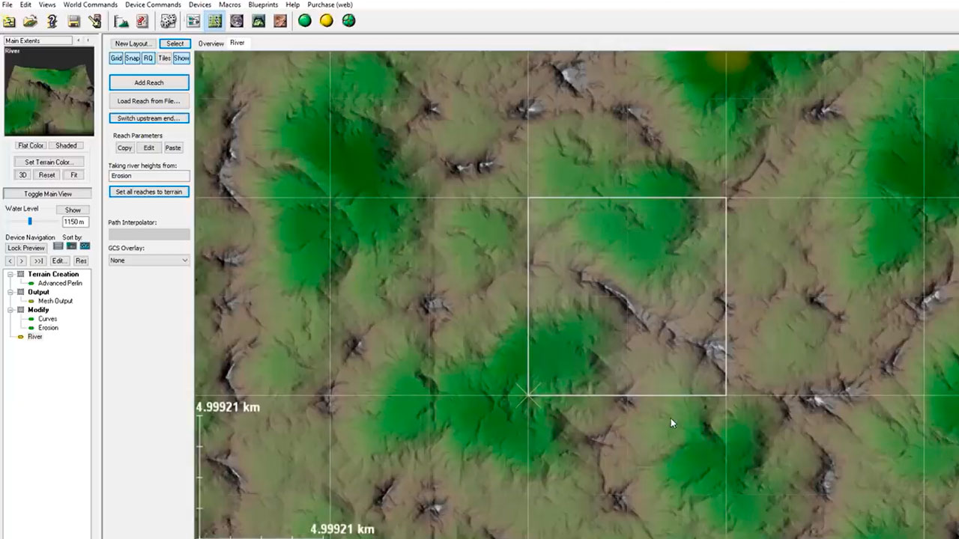
Task: Click the random seed dice icon
Action: pyautogui.click(x=169, y=21)
